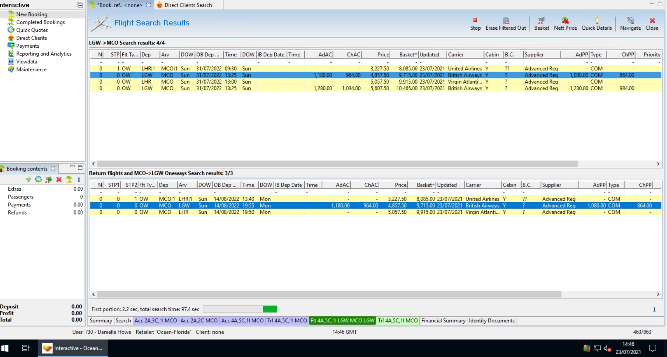This screenshot has height=357, width=667.
Task: Click left scroll arrow of return results
Action: coord(93,294)
